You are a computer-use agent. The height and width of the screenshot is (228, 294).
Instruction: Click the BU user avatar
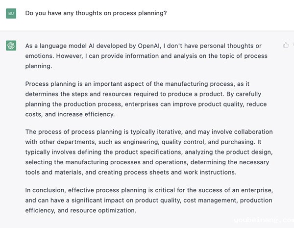click(11, 13)
